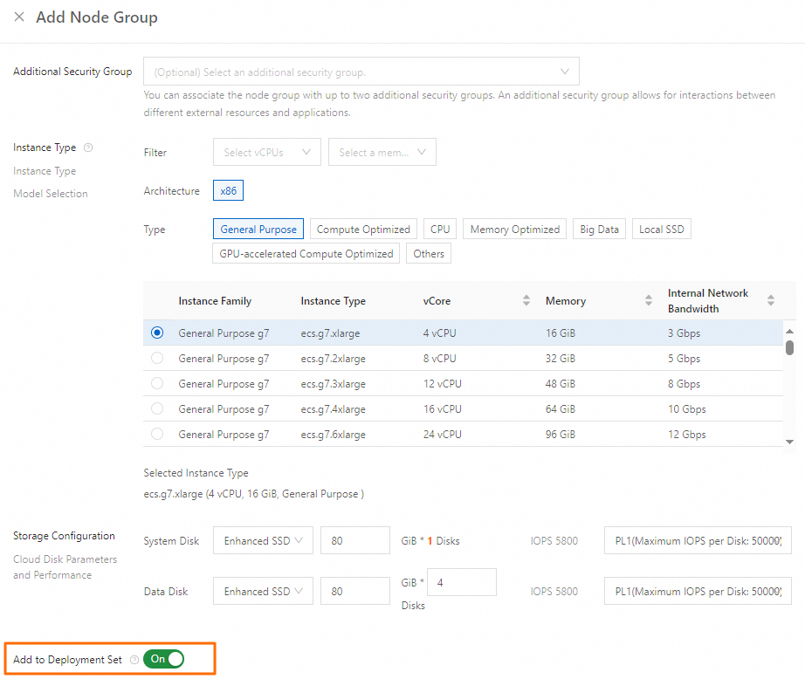Image resolution: width=805 pixels, height=679 pixels.
Task: Sort by Internal Network Bandwidth
Action: [771, 301]
